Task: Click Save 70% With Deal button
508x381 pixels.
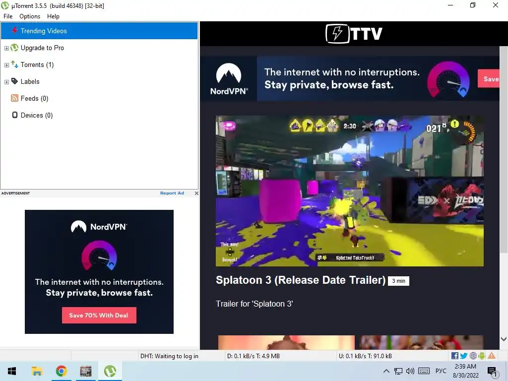Action: [x=99, y=315]
